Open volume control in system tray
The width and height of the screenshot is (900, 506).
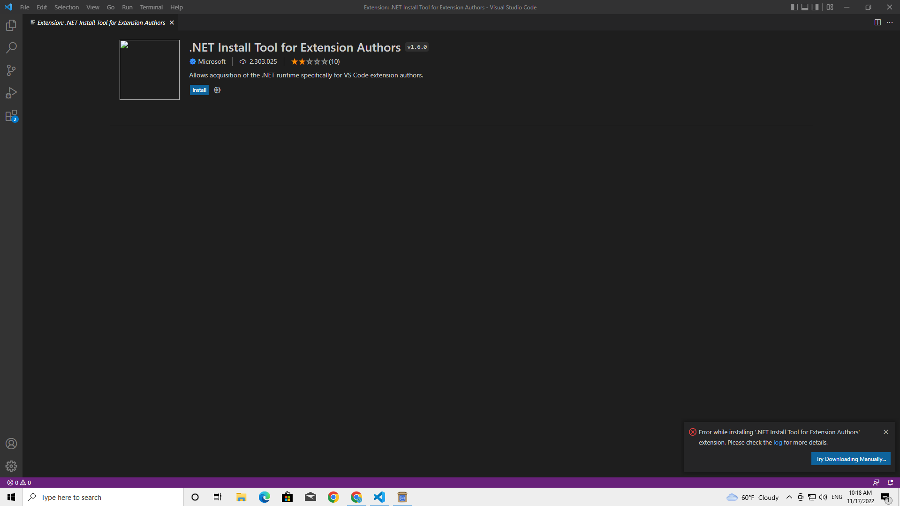point(823,497)
